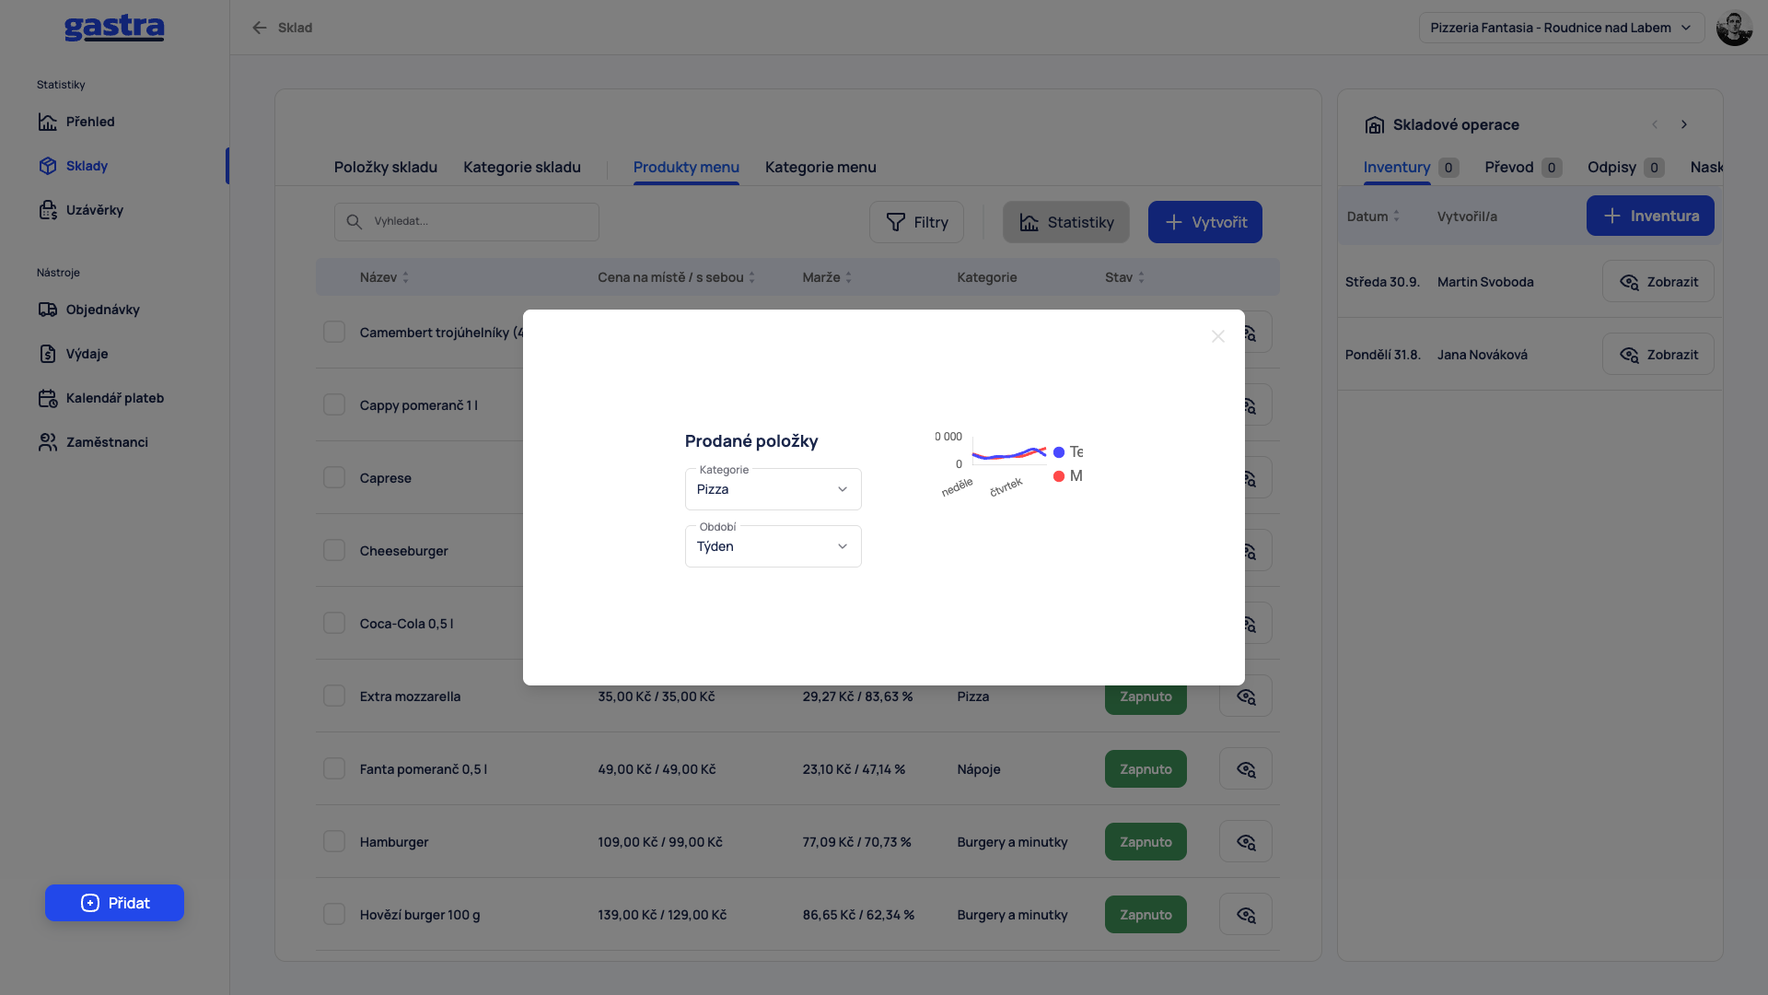
Task: Open the Filtry filter button
Action: coord(916,222)
